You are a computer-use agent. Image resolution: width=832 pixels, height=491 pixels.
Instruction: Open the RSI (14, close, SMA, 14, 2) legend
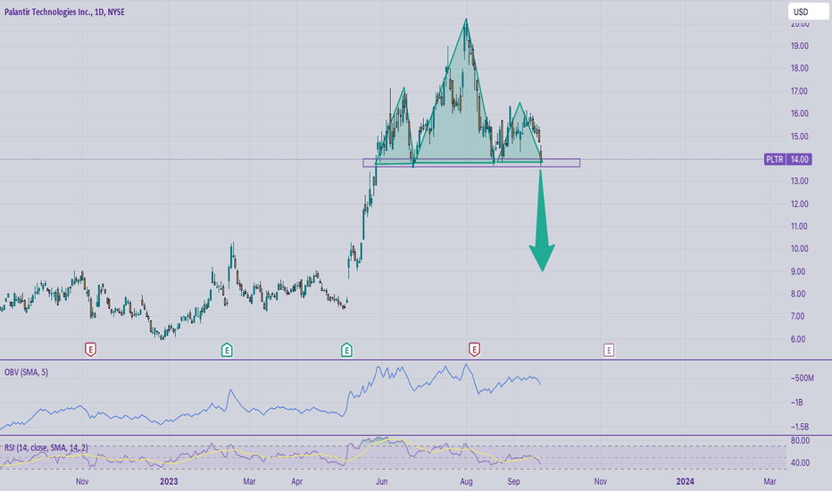coord(46,448)
